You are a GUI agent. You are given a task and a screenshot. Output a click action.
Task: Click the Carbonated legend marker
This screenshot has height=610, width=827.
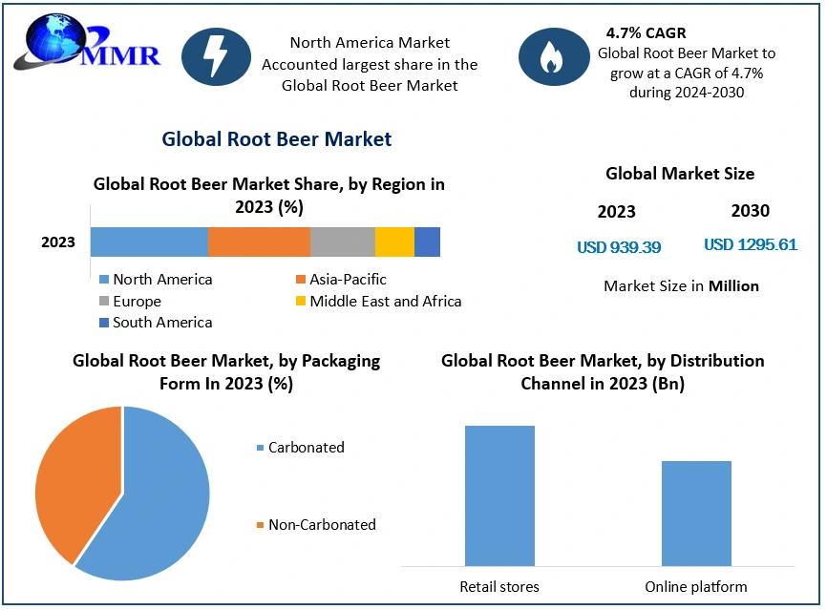(x=260, y=448)
